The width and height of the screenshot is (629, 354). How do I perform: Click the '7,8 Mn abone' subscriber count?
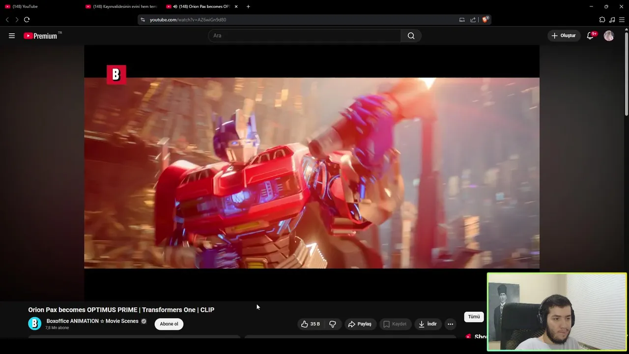(57, 328)
